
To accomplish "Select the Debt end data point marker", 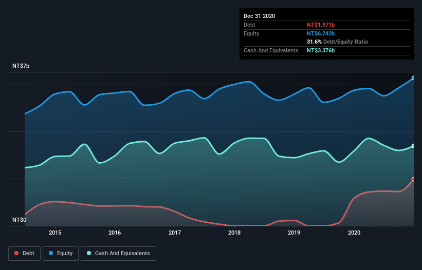I will [413, 179].
